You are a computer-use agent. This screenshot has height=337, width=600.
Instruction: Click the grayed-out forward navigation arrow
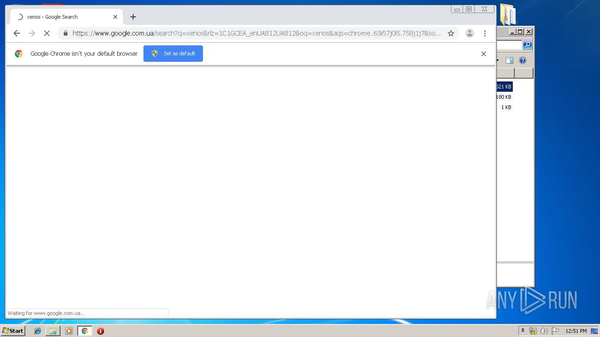click(x=32, y=33)
